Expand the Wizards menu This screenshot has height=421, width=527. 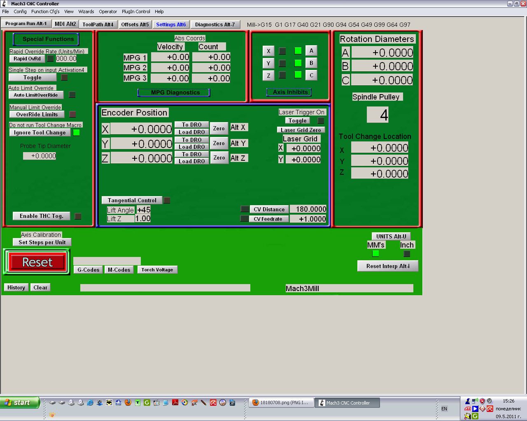[86, 12]
